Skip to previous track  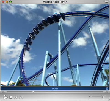click(15, 97)
